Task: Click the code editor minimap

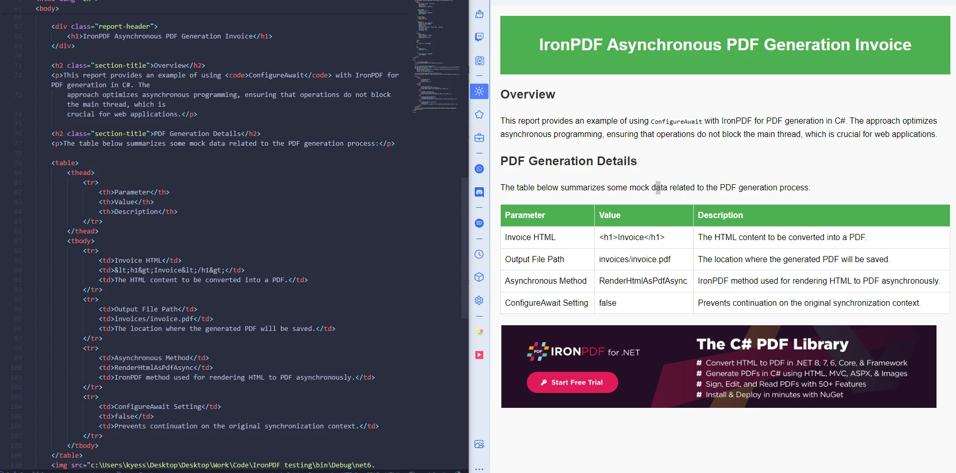Action: pyautogui.click(x=436, y=56)
